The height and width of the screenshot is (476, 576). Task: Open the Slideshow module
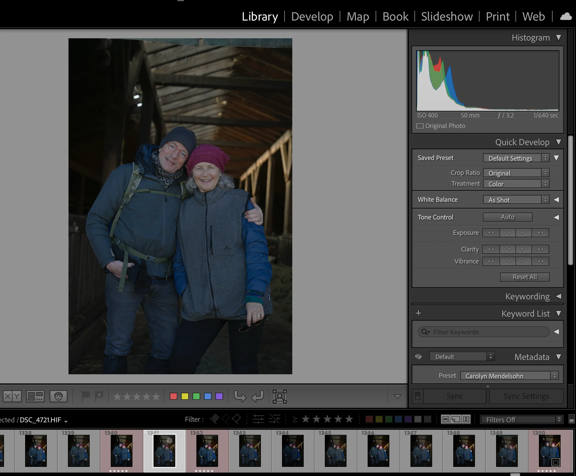coord(447,17)
